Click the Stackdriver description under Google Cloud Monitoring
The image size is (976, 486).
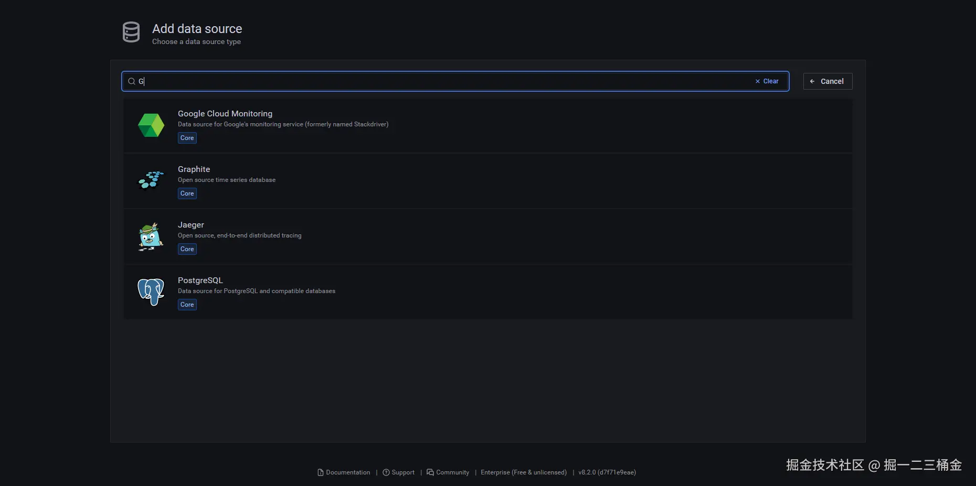(283, 124)
